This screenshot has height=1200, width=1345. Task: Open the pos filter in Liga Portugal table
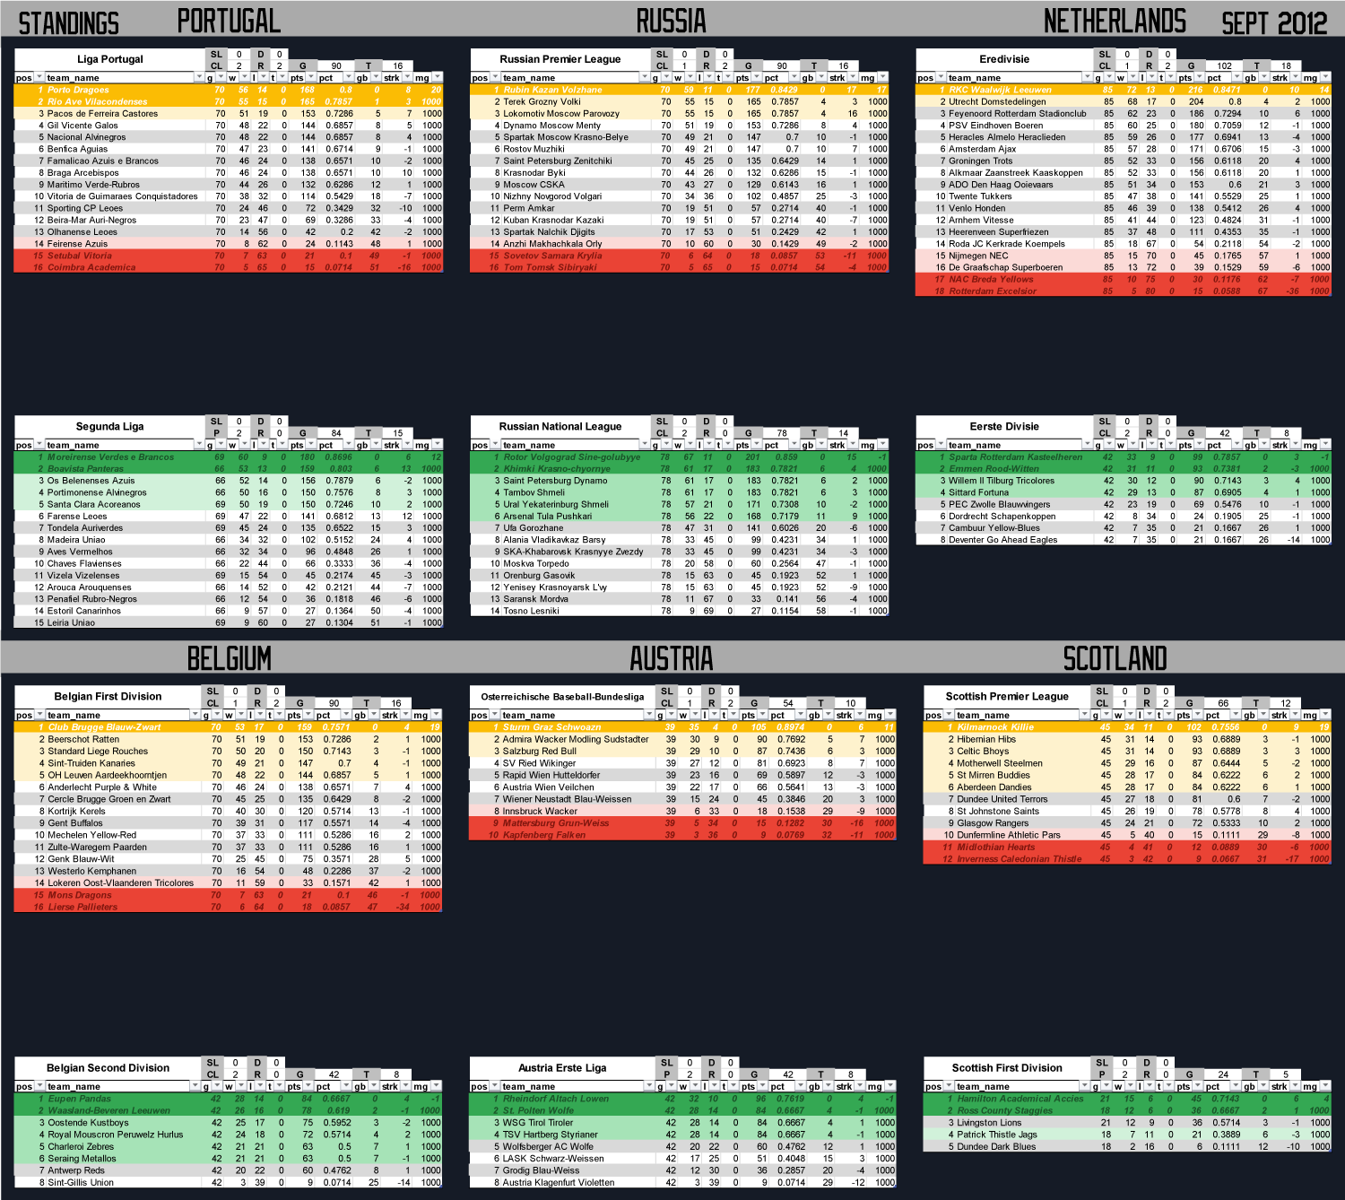[x=38, y=78]
